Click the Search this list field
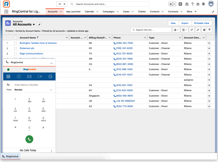This screenshot has width=218, height=162. point(151,30)
